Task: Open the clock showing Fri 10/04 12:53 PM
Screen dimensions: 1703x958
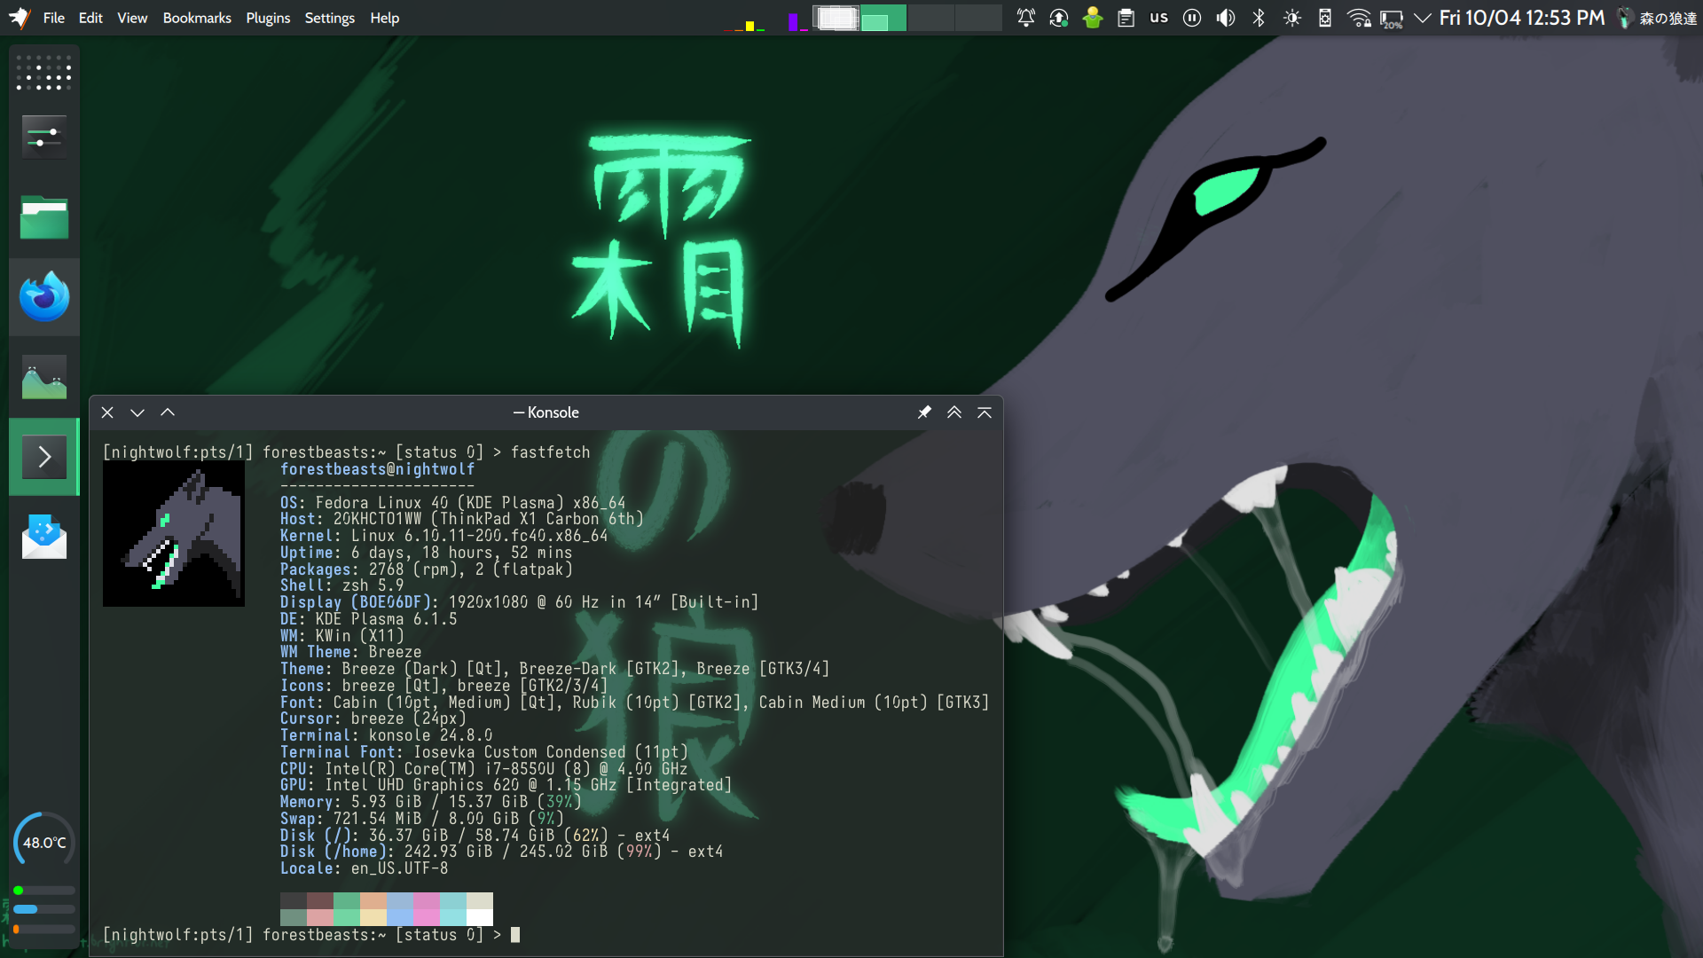Action: click(x=1522, y=18)
